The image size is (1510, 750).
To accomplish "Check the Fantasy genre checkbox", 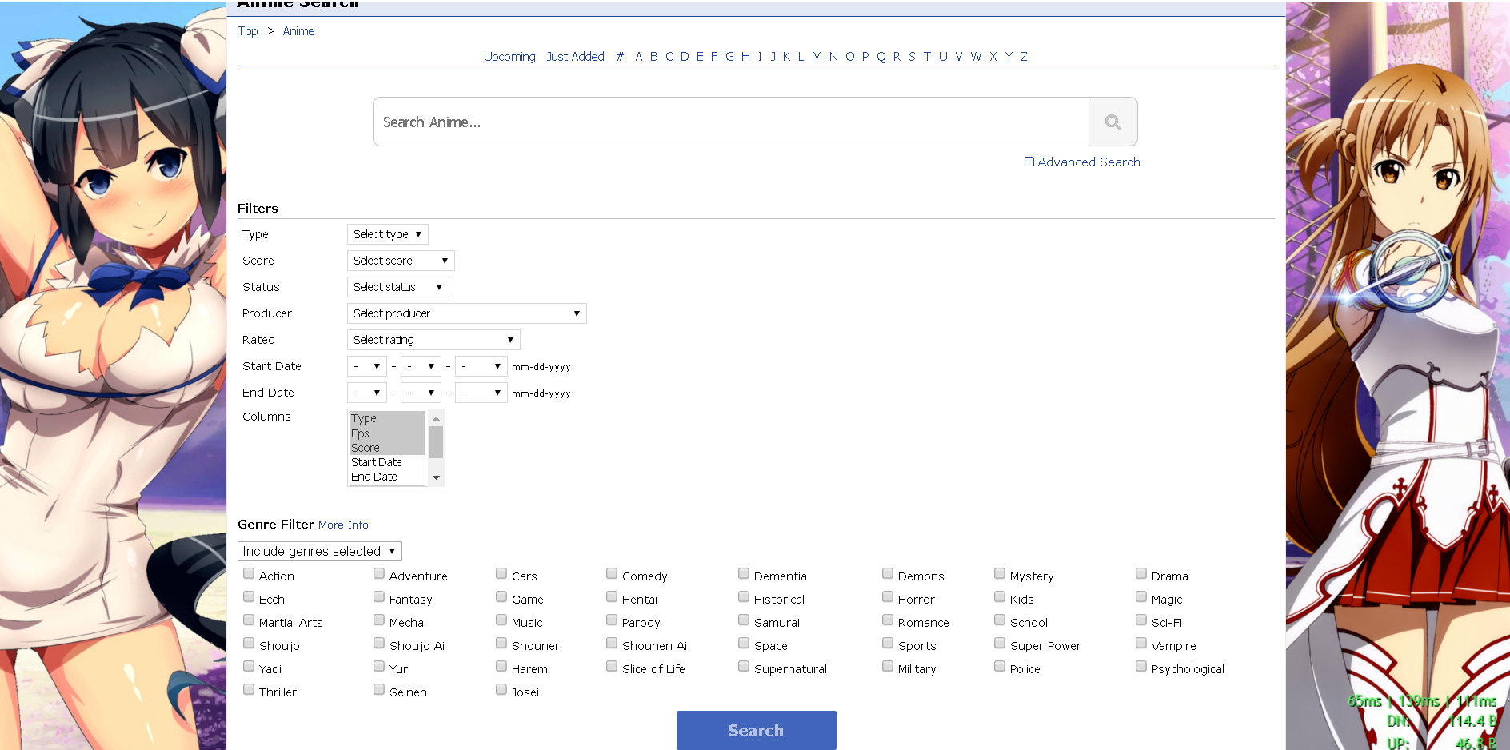I will coord(379,597).
